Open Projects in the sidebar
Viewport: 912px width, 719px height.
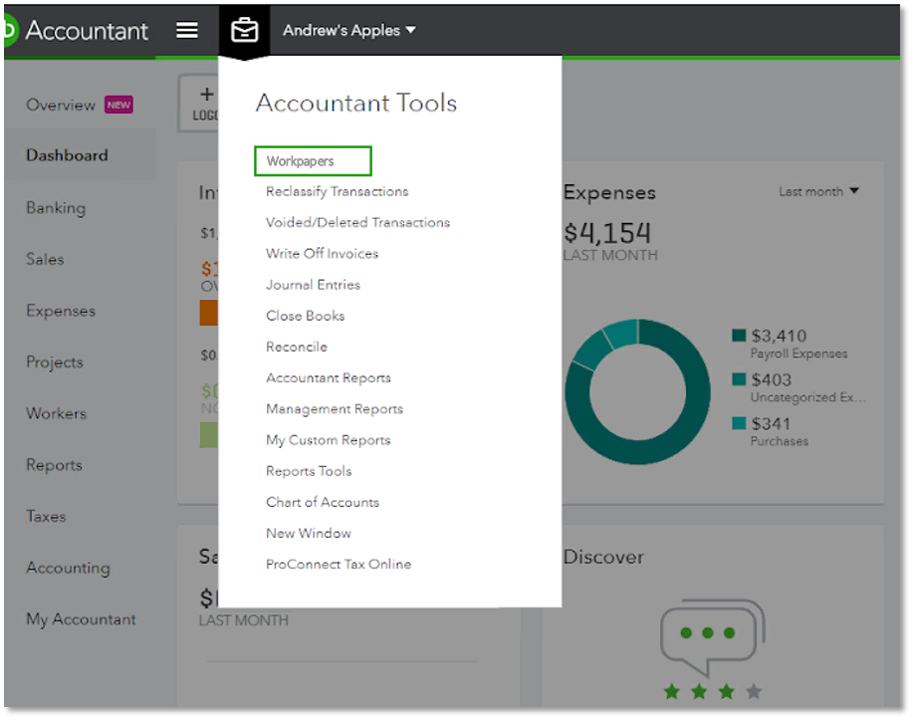[55, 361]
